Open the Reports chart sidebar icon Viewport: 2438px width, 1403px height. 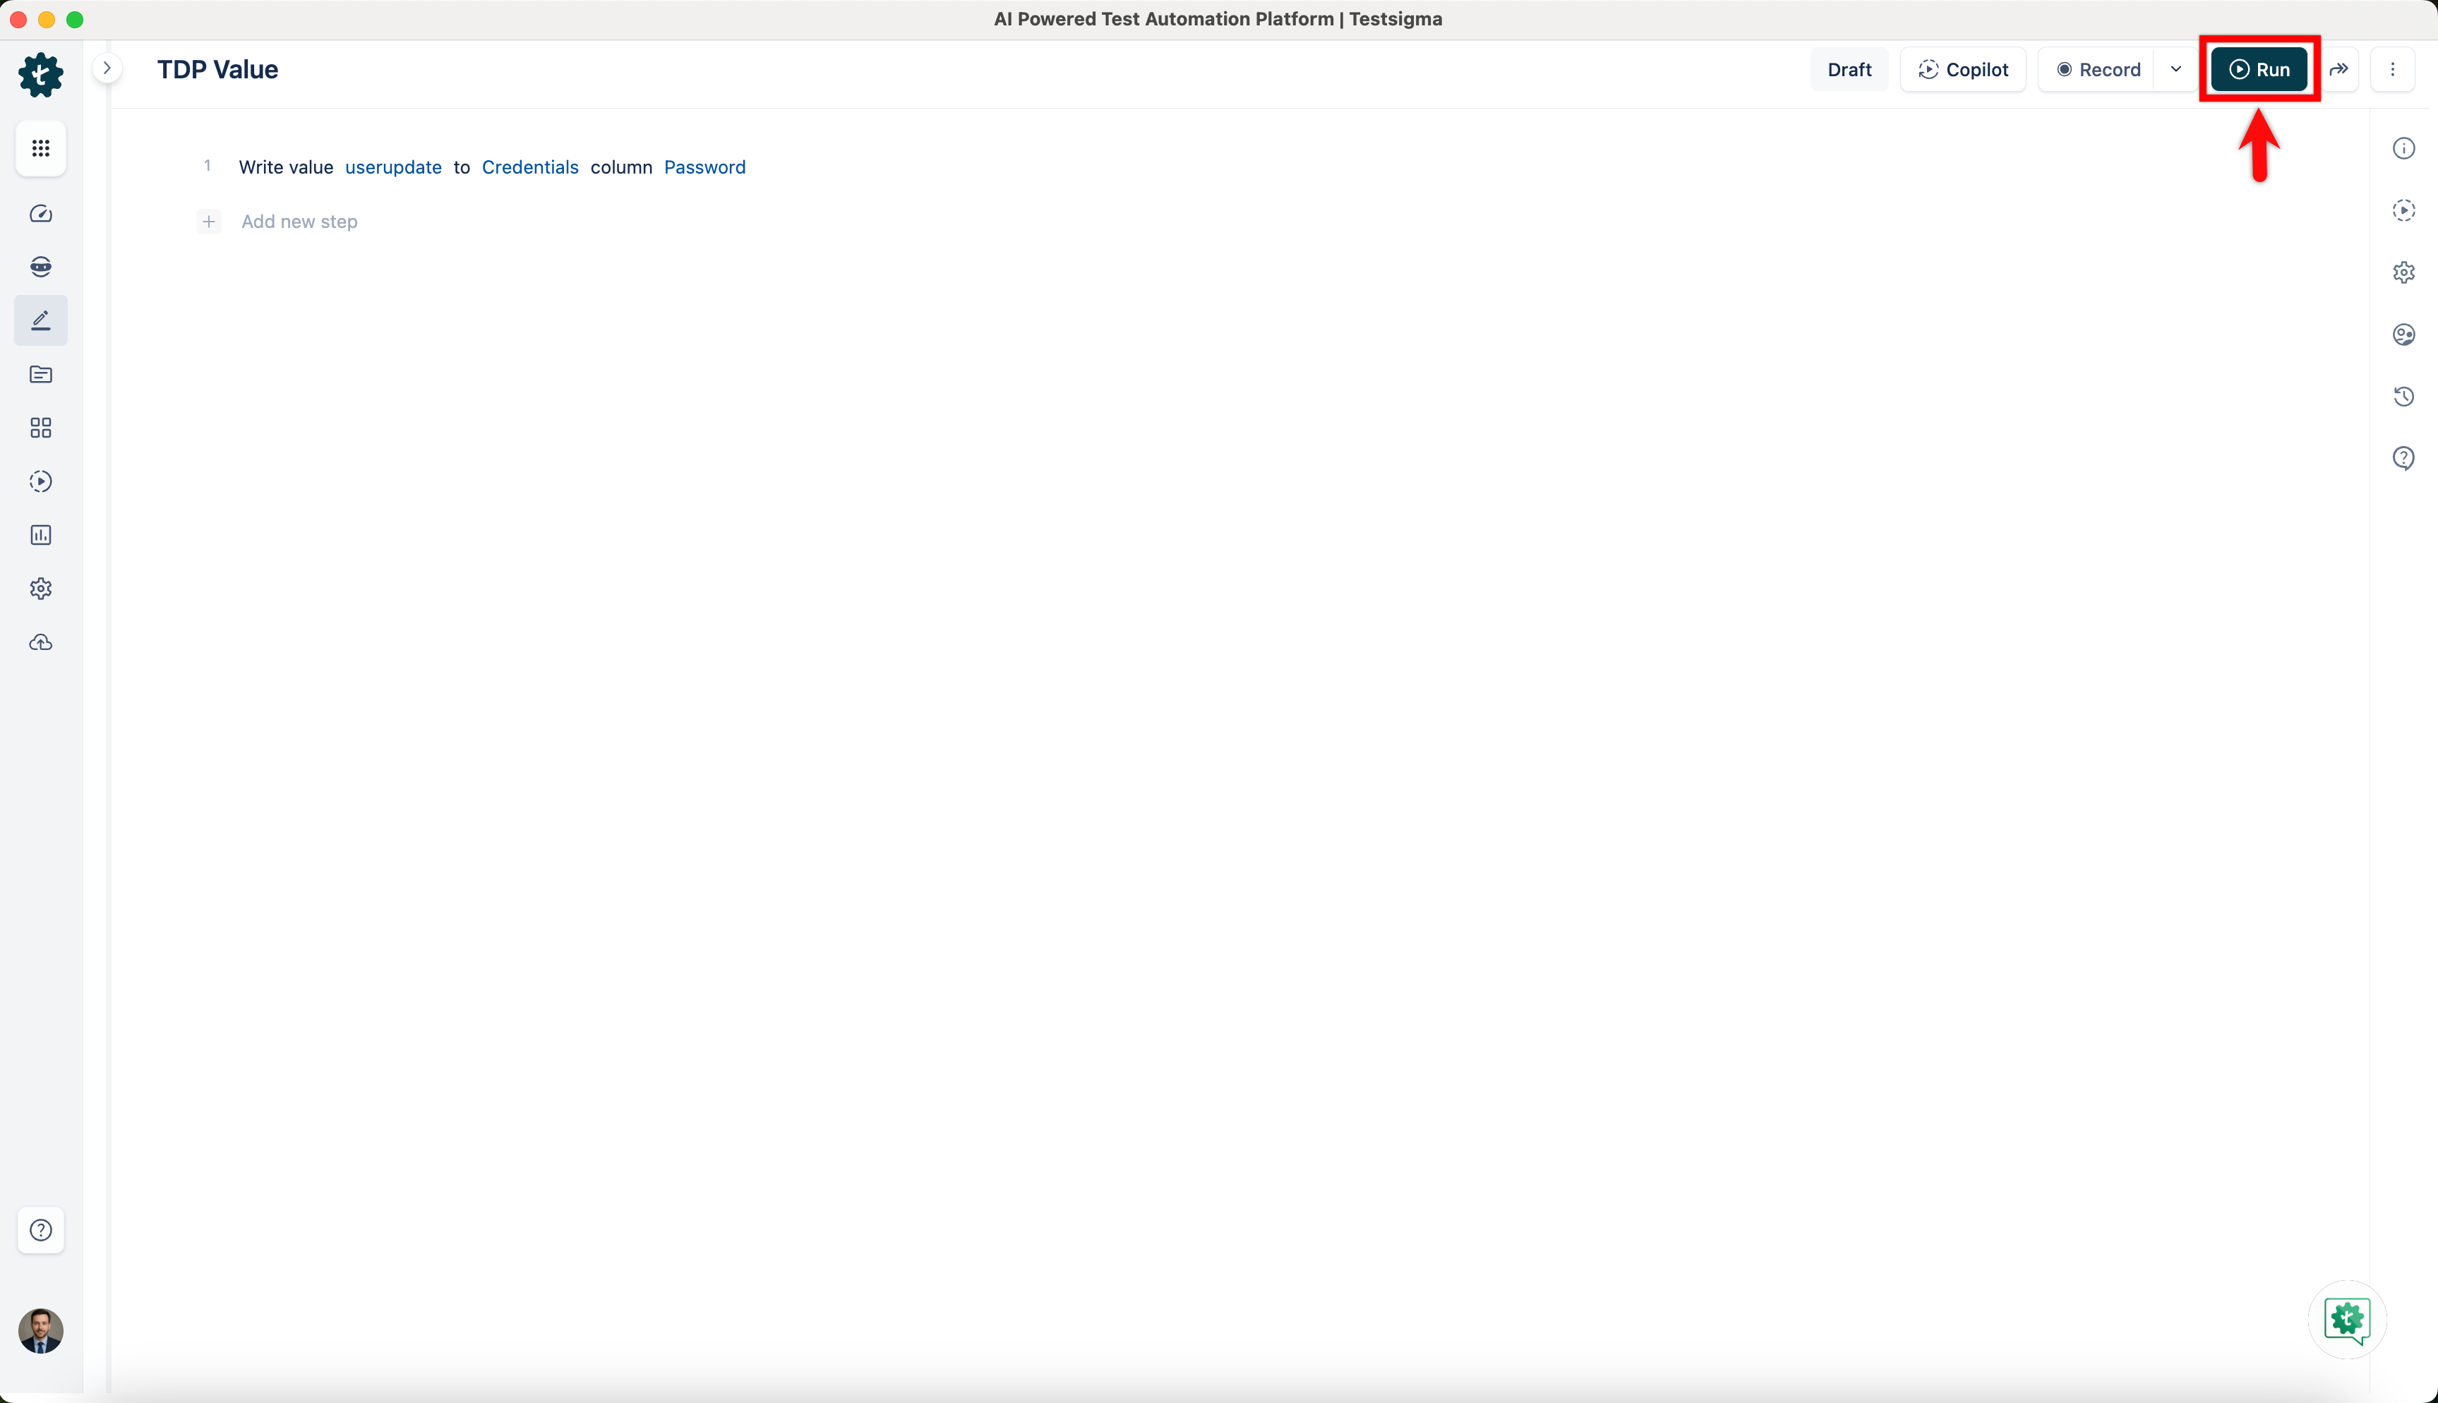[x=40, y=535]
